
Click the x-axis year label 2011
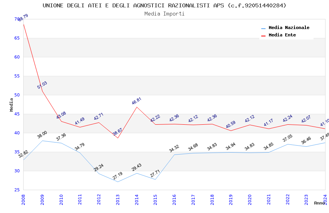coord(80,199)
